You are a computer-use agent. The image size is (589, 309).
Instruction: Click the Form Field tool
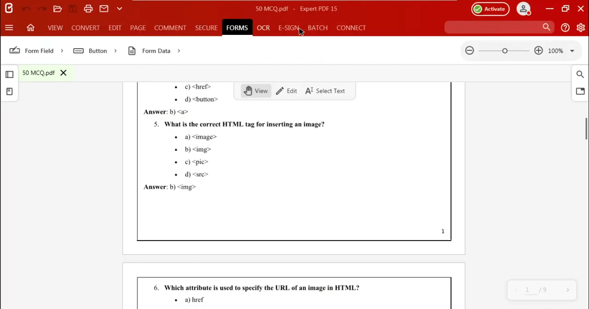point(31,51)
